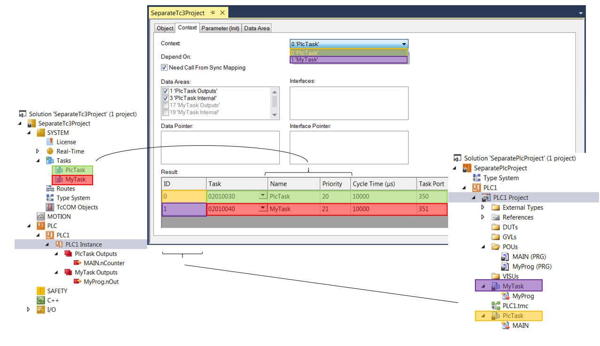Click the PLC1 Instance icon
This screenshot has height=346, width=600.
(x=59, y=244)
